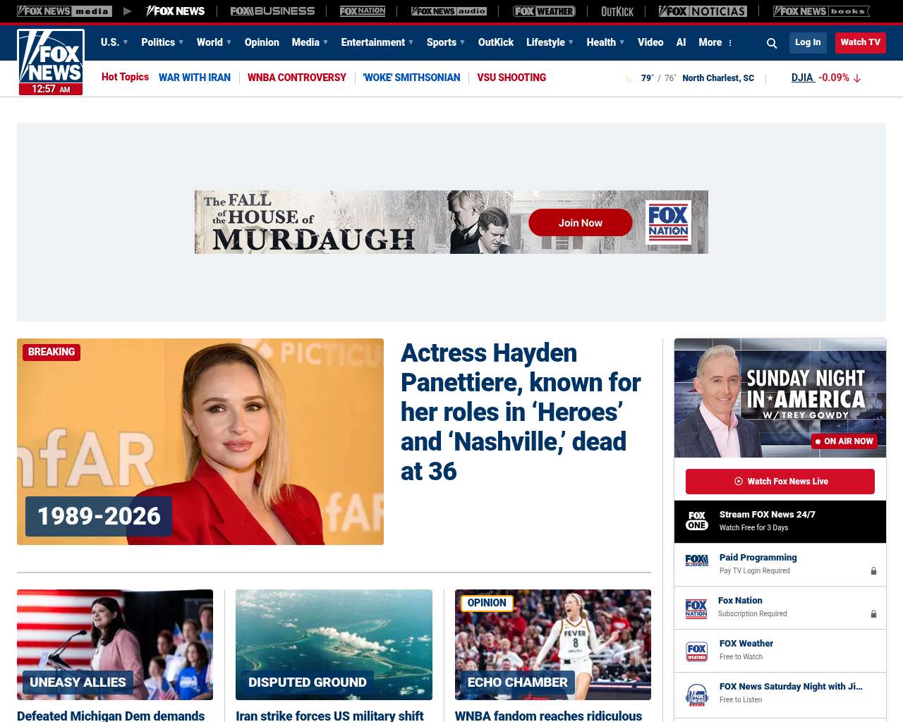Visit OutKick logo in top network bar
Image resolution: width=903 pixels, height=722 pixels.
point(617,11)
